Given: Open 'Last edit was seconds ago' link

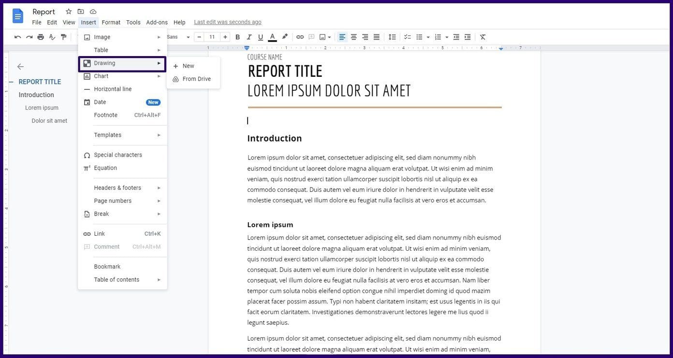Looking at the screenshot, I should click(x=228, y=22).
